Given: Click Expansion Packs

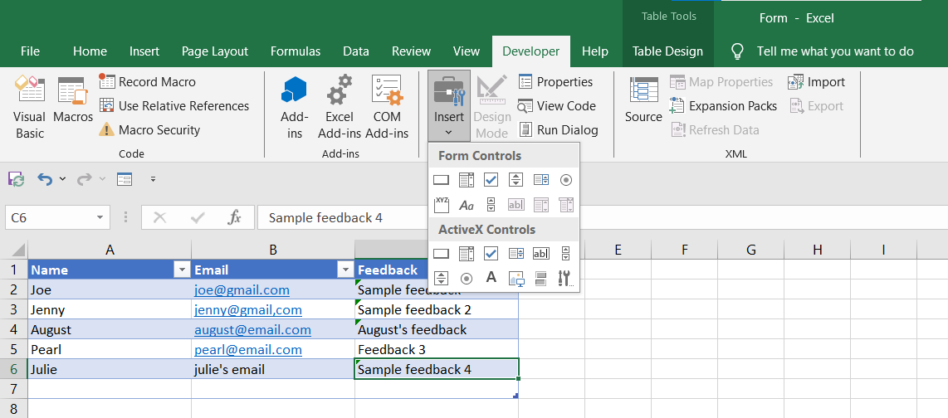Looking at the screenshot, I should (724, 105).
